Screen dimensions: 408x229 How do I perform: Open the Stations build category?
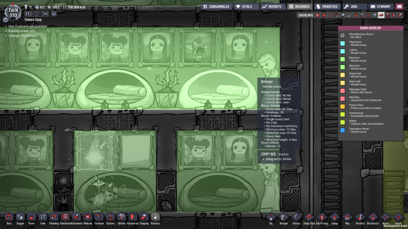coord(110,217)
